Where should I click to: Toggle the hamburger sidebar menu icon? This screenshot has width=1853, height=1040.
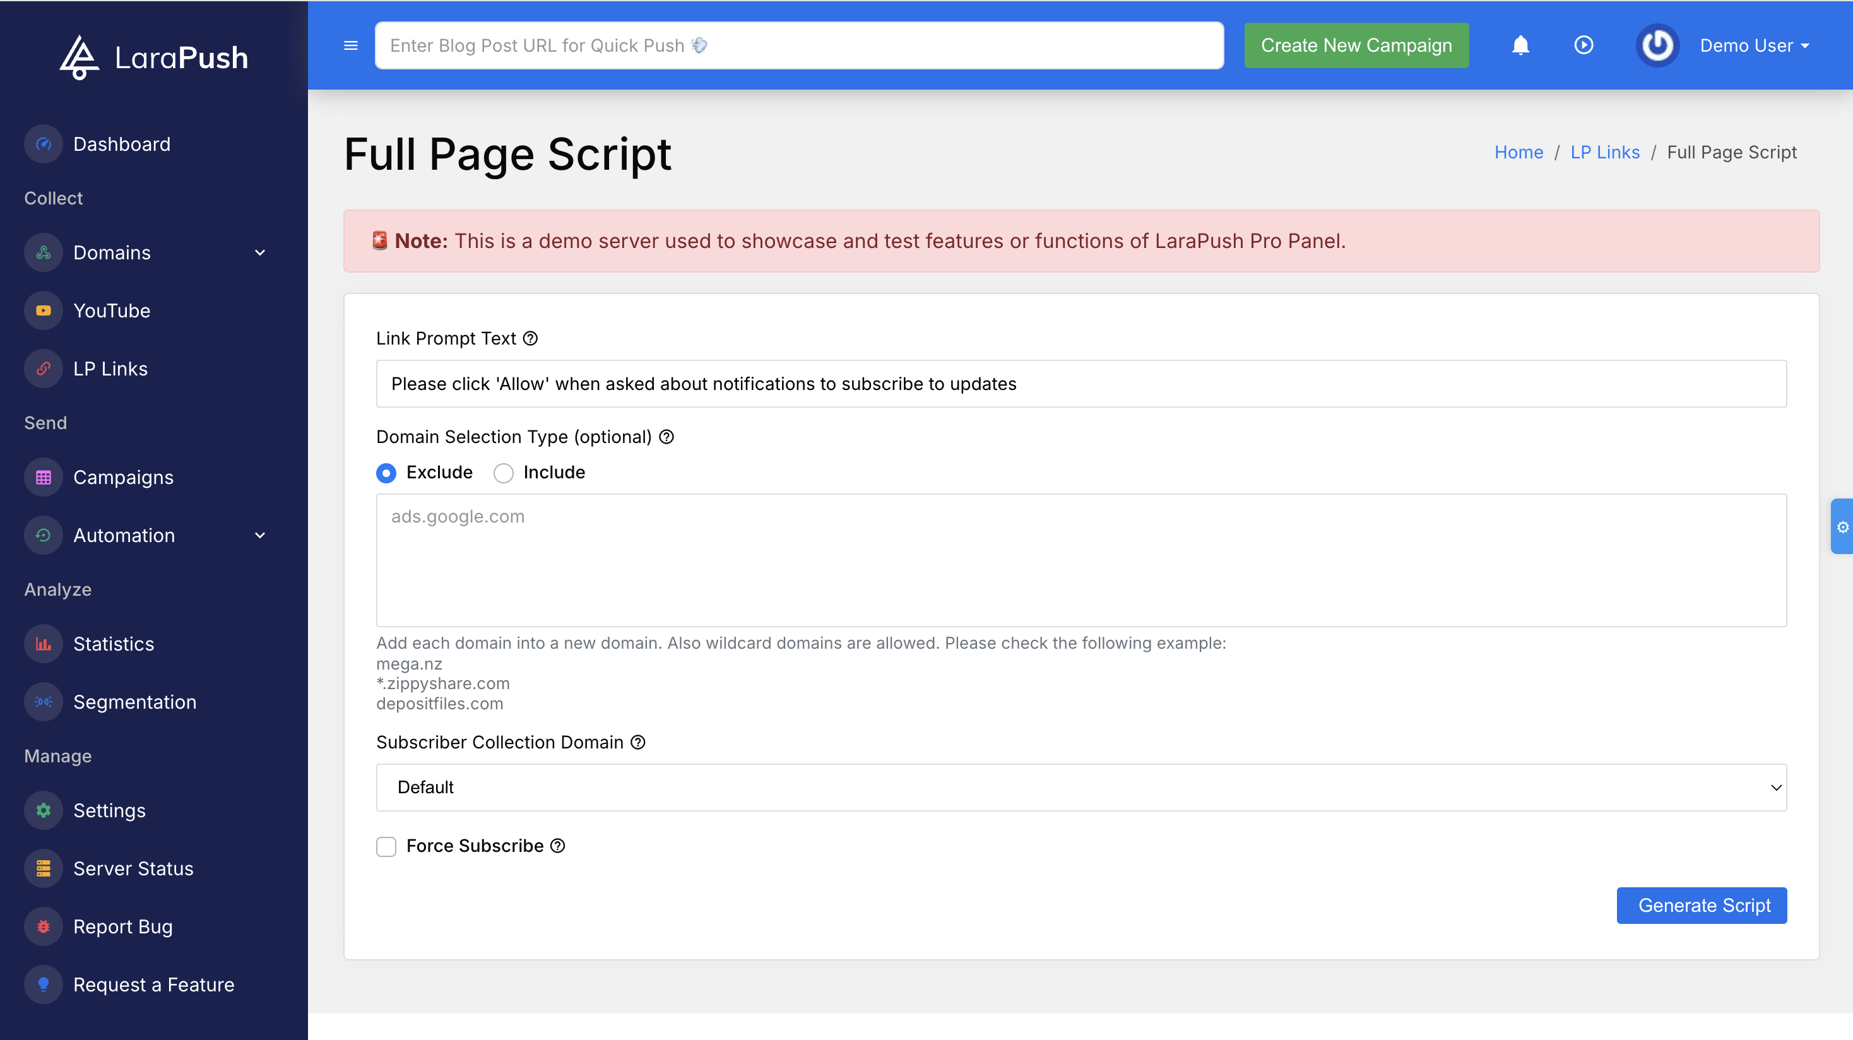[351, 45]
